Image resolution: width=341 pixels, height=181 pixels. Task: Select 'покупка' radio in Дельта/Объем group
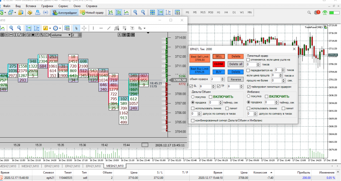(x=193, y=97)
